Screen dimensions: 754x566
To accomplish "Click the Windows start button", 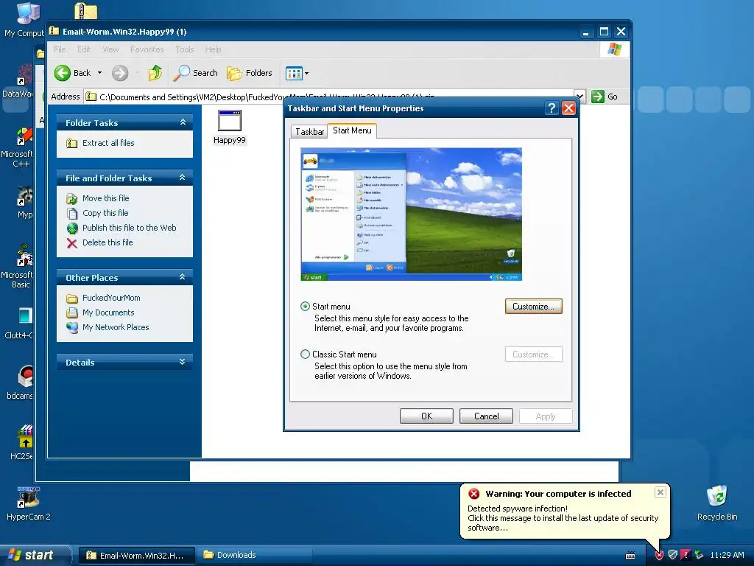I will point(35,555).
